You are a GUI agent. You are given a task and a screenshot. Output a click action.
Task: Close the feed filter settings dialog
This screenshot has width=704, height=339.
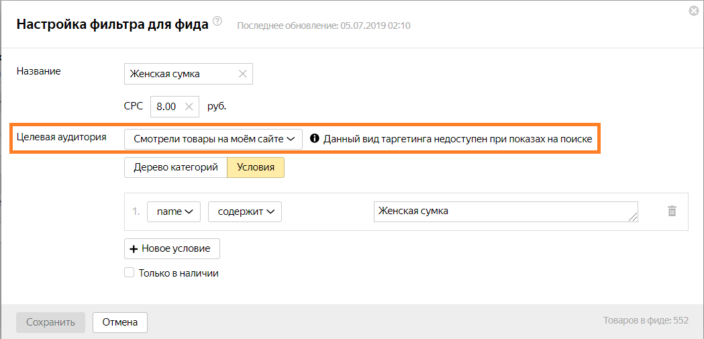tap(693, 11)
